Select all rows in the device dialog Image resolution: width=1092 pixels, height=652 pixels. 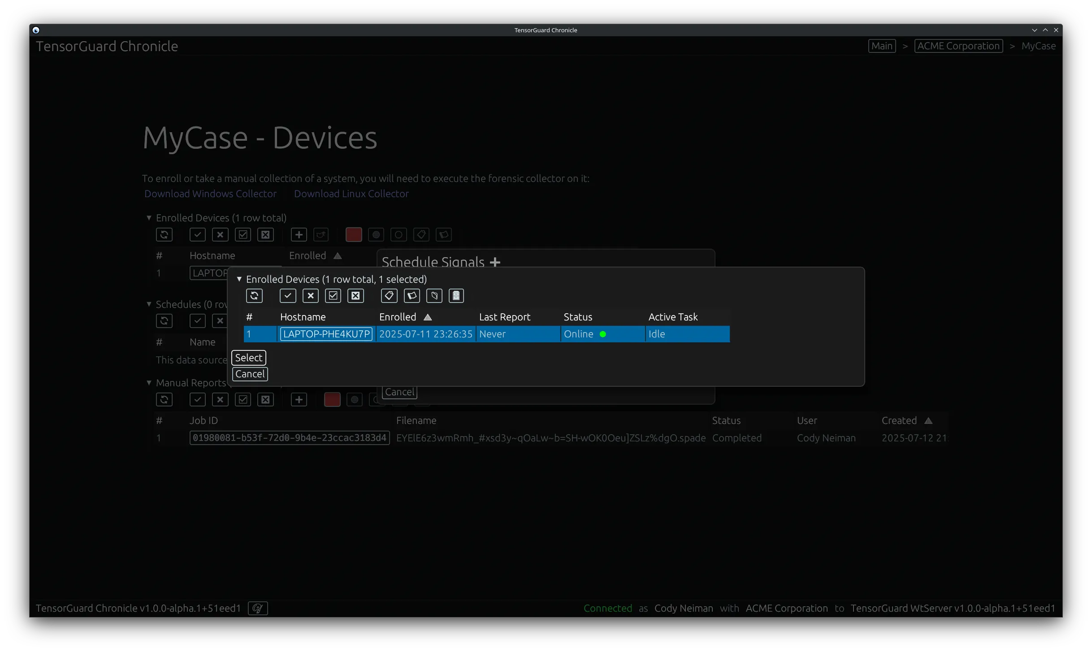pos(333,296)
